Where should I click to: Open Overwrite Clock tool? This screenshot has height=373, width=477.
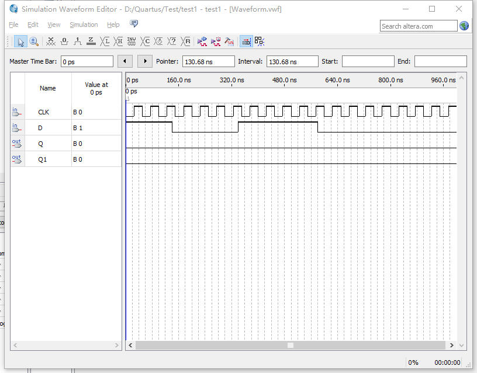click(x=158, y=41)
